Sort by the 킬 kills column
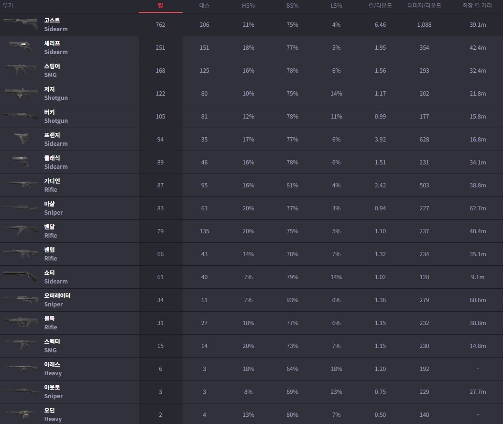Viewport: 503px width, 424px height. click(x=160, y=5)
